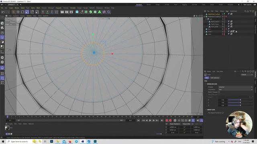Collapse the Modeling Axis section
This screenshot has height=144, width=257.
point(206,84)
